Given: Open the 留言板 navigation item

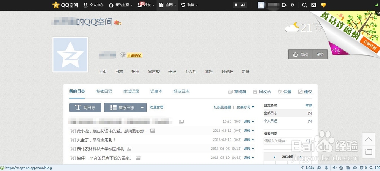Looking at the screenshot, I should [x=154, y=72].
